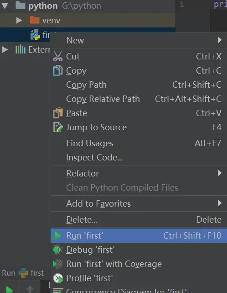Click the Profile 'first' clock icon
The image size is (227, 293).
click(x=58, y=278)
